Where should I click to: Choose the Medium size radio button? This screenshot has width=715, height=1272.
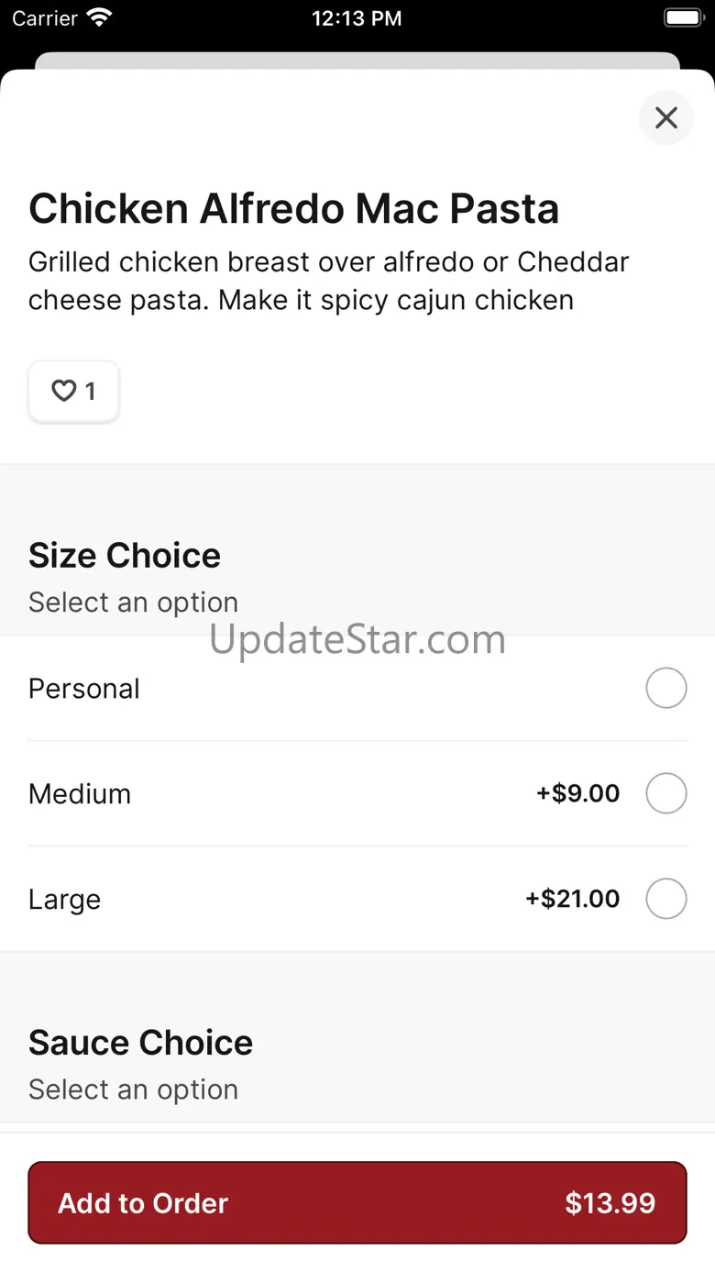pyautogui.click(x=665, y=793)
